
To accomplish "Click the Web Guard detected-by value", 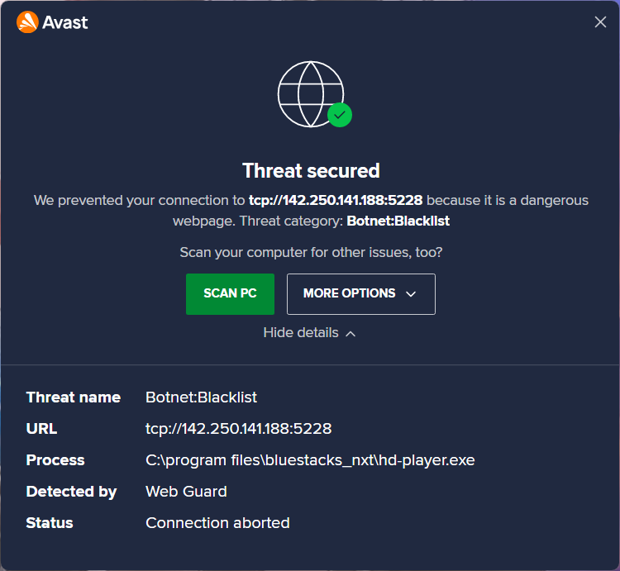I will (186, 492).
